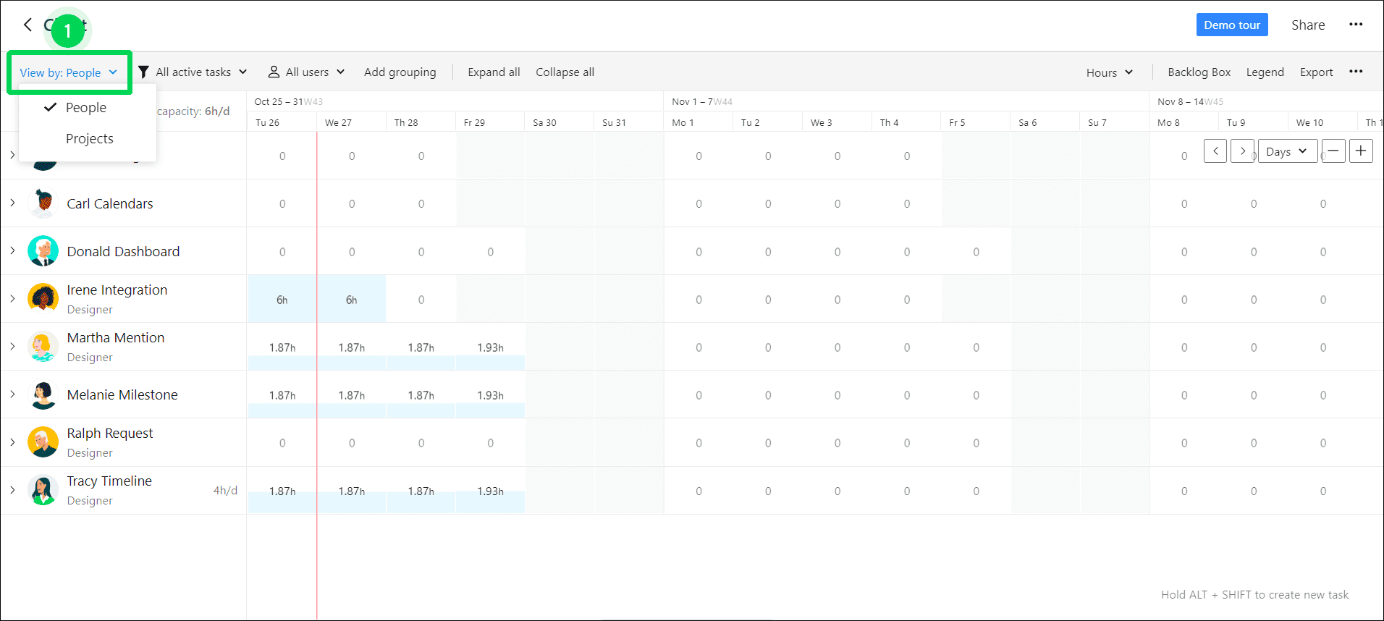Select Irene's 6h cell on Tu 26
Image resolution: width=1384 pixels, height=621 pixels.
(282, 300)
